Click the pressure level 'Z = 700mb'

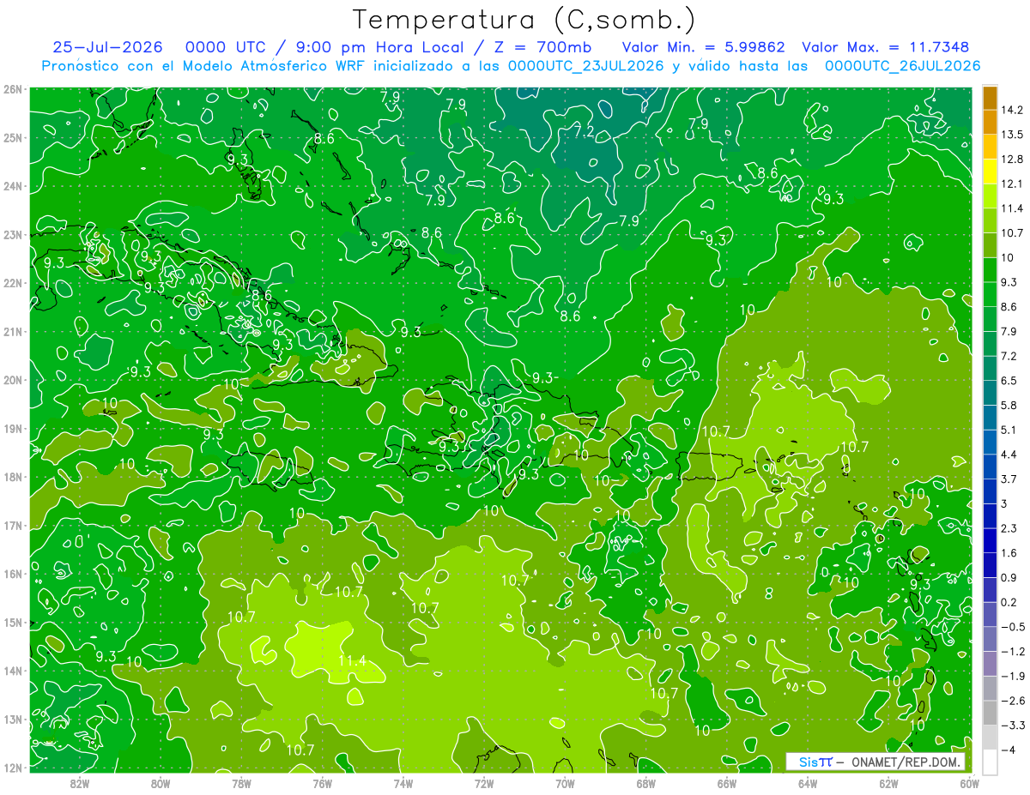click(x=542, y=47)
